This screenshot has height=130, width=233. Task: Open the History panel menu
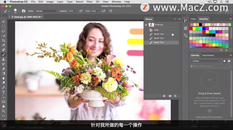[180, 19]
